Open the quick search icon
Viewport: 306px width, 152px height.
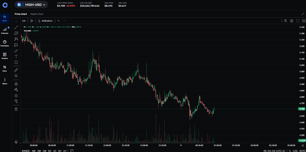pyautogui.click(x=286, y=21)
